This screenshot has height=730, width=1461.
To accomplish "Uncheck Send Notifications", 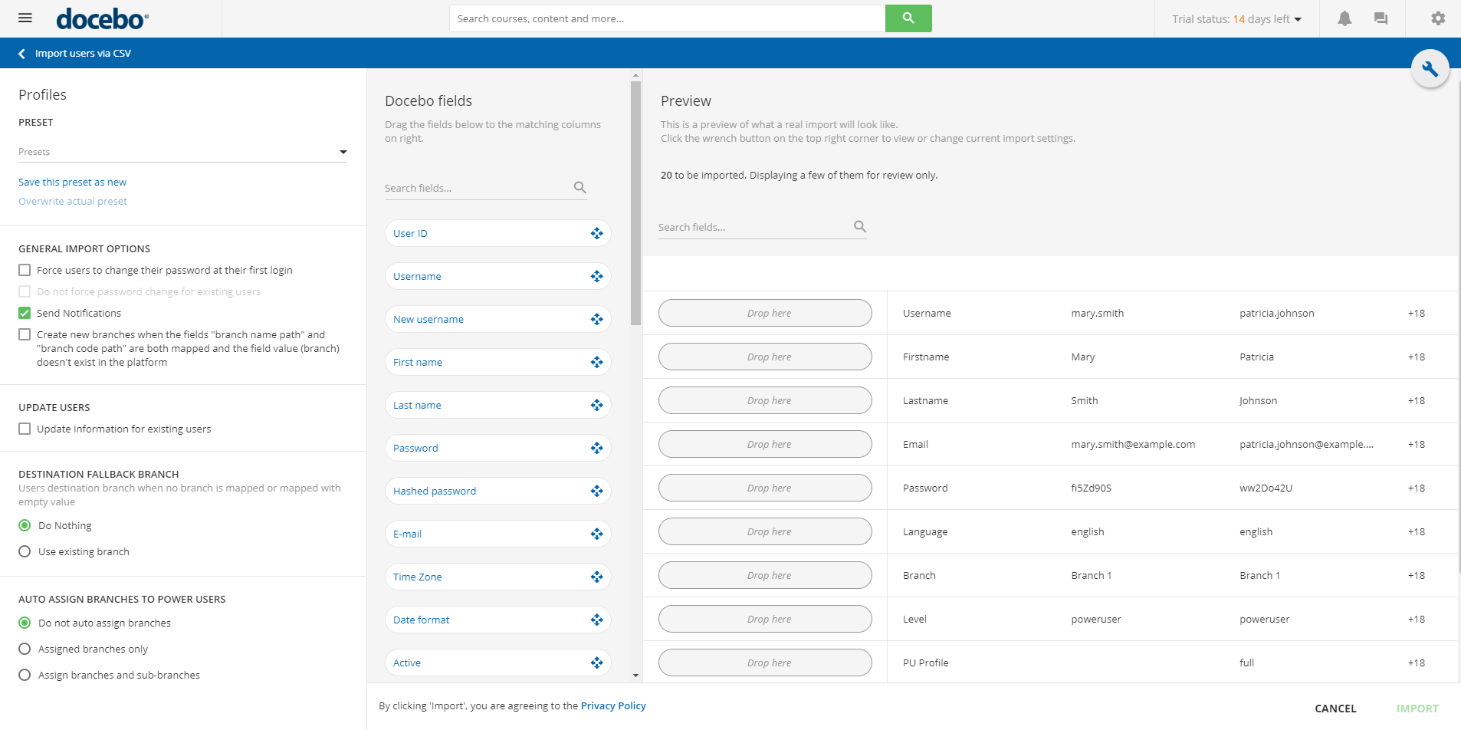I will [x=24, y=313].
